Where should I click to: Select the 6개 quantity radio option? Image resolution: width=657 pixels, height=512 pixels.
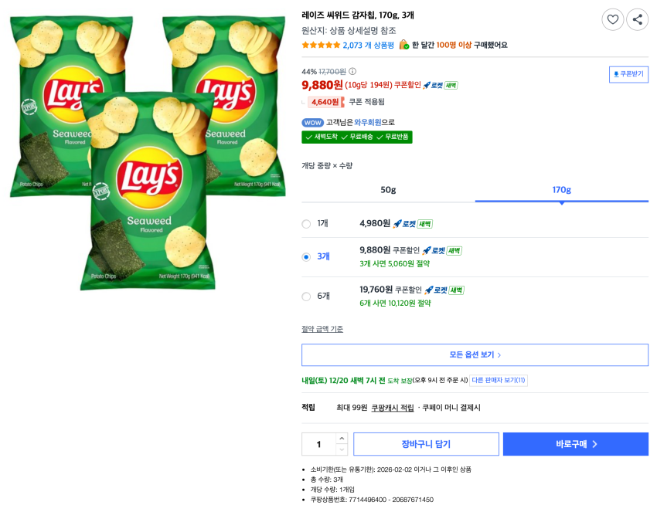306,296
